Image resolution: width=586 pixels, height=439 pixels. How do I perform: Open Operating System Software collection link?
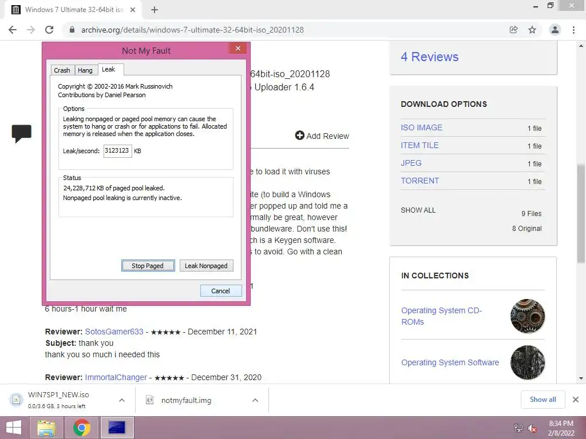(450, 362)
